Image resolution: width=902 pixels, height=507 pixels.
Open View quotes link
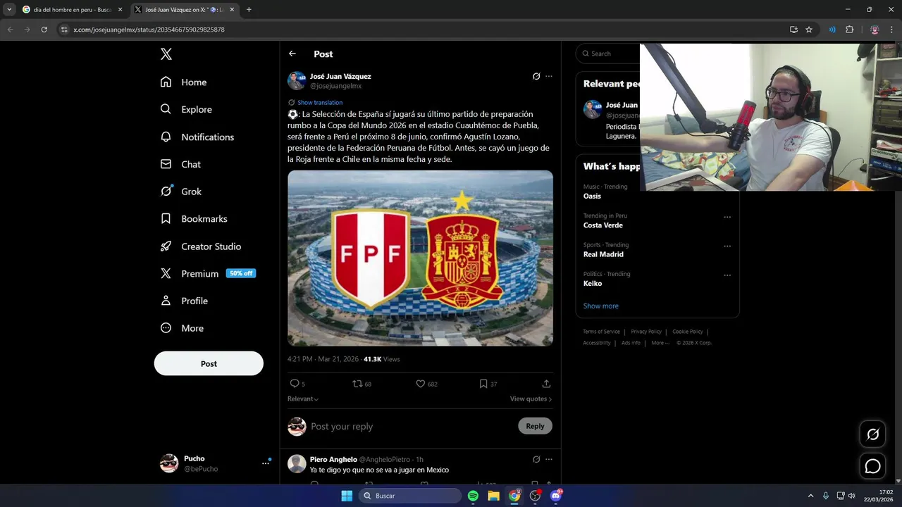click(x=531, y=399)
